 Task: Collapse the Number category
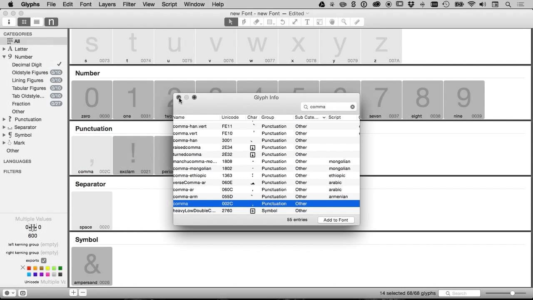click(x=4, y=57)
